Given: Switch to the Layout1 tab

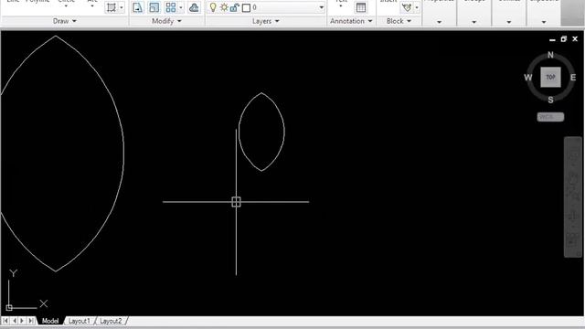Looking at the screenshot, I should click(x=79, y=321).
